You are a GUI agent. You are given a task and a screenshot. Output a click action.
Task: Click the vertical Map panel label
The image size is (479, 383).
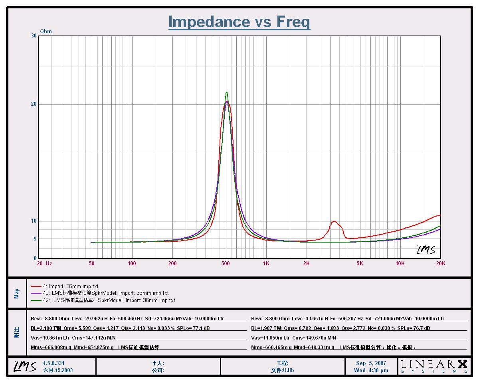(x=17, y=293)
